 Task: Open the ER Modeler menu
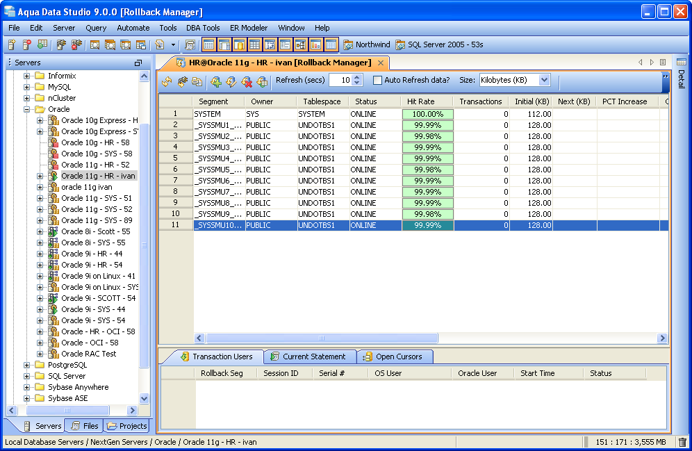point(249,28)
